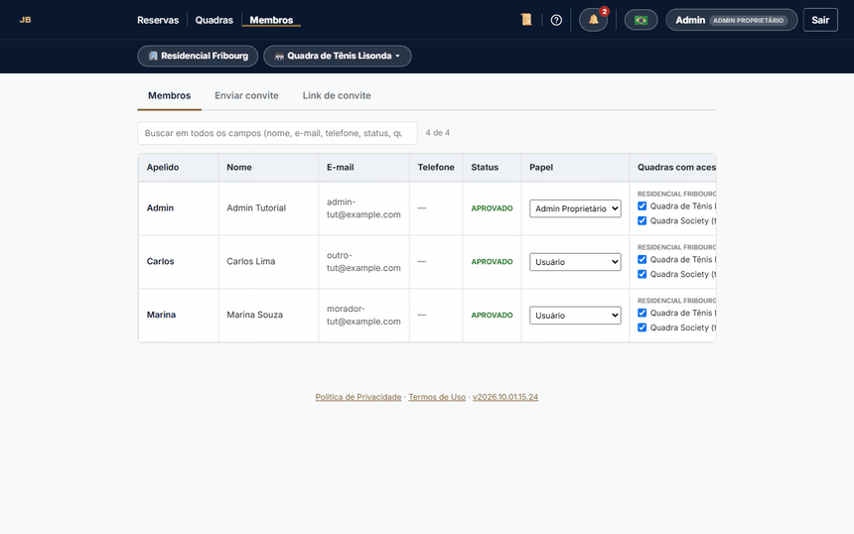Open the Usuário role dropdown for Carlos
Screen dimensions: 854x534
click(575, 262)
